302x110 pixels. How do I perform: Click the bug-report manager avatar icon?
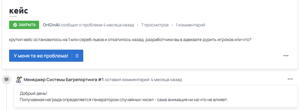click(19, 80)
